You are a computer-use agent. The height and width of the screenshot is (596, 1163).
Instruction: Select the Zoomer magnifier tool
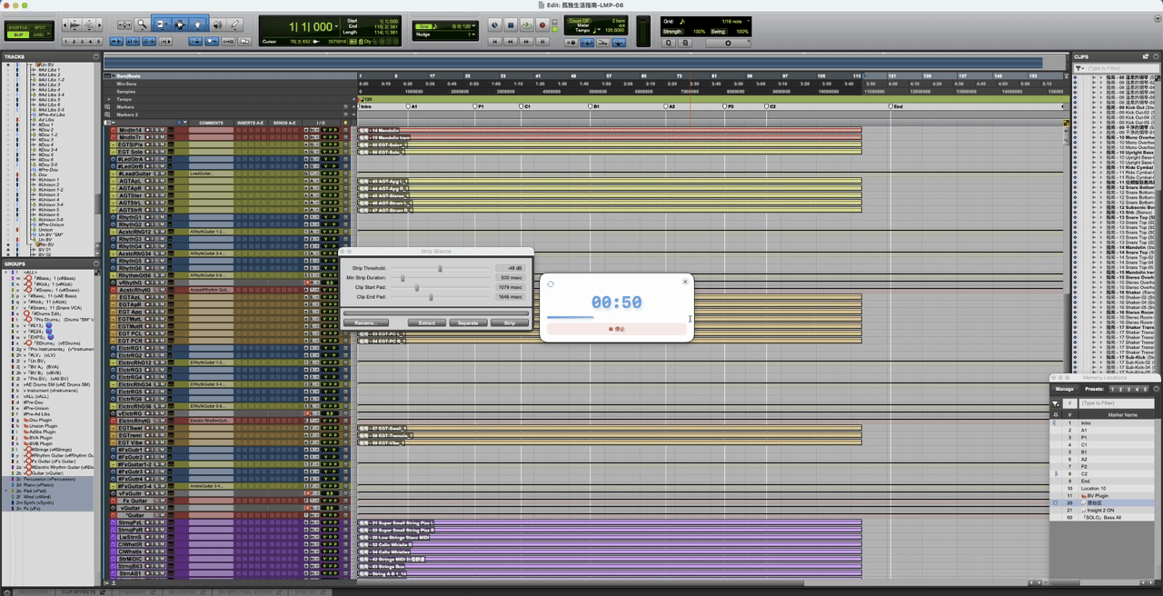142,25
